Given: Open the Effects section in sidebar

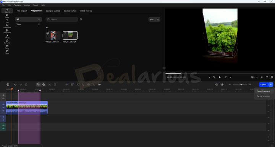Looking at the screenshot, I should [7, 36].
